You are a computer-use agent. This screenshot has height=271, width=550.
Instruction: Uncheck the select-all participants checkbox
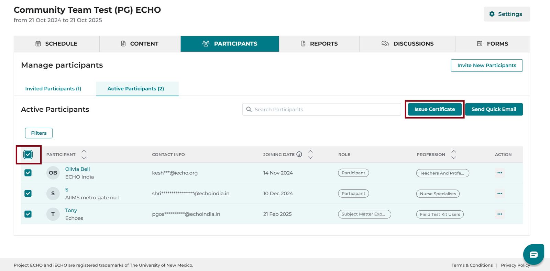[28, 155]
